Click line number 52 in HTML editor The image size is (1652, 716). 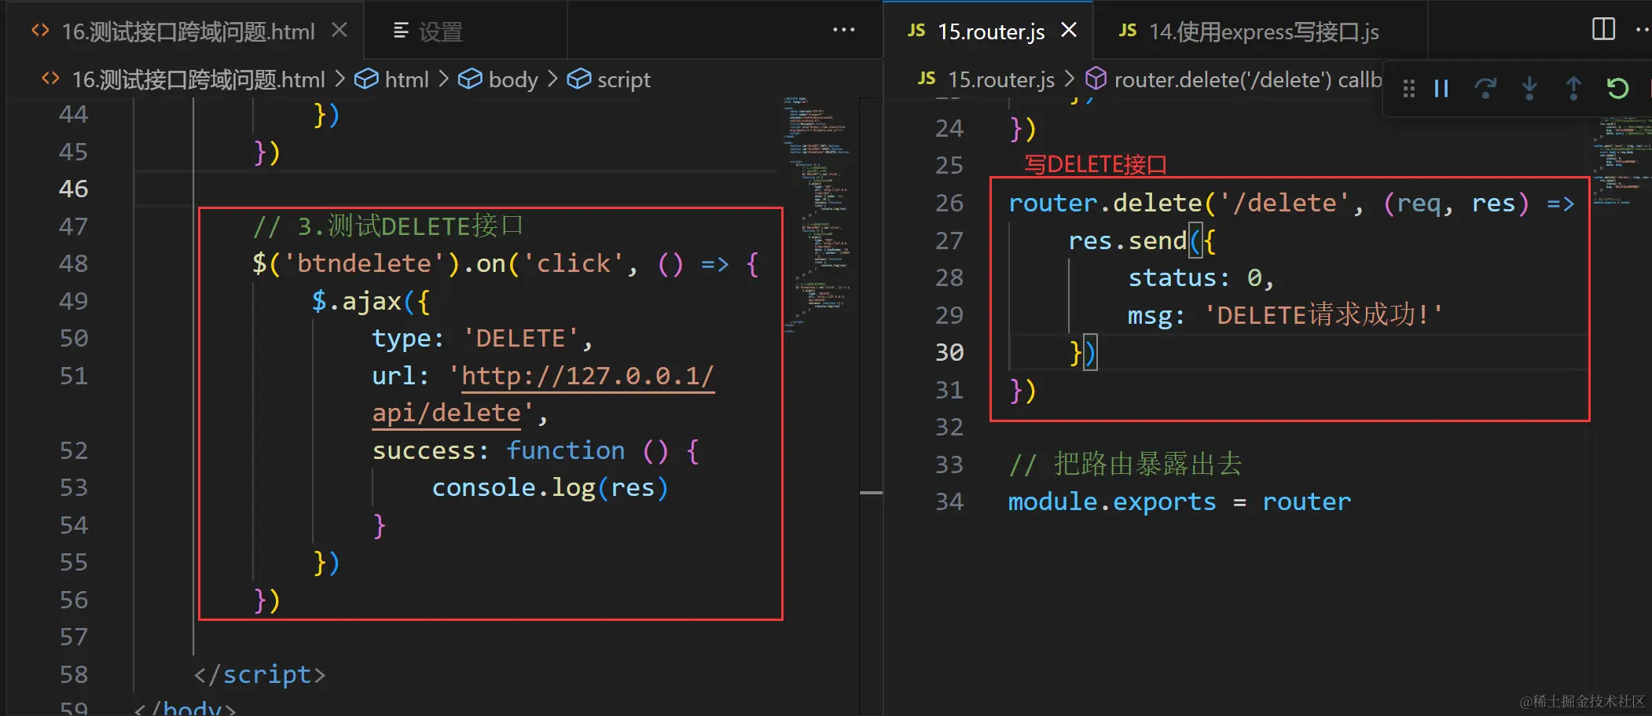(x=73, y=450)
